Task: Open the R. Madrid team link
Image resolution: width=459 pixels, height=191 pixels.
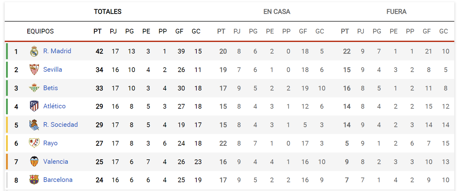Action: coord(57,51)
